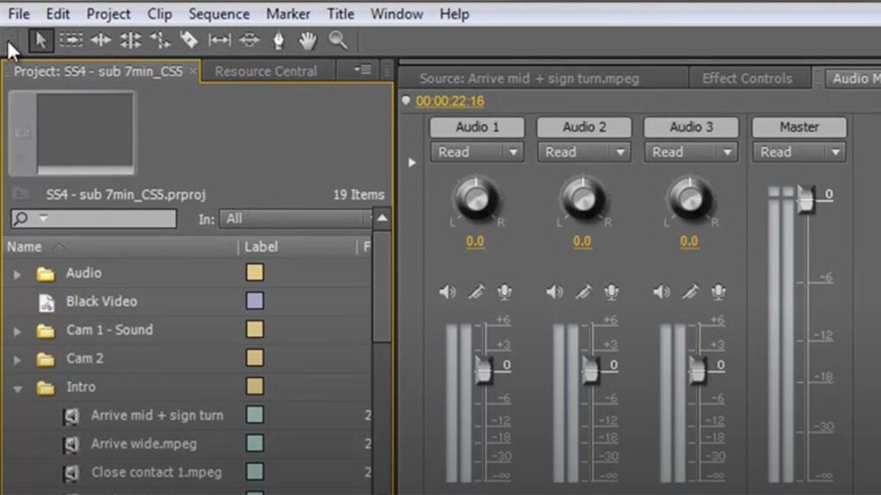Switch to Effect Controls tab
The width and height of the screenshot is (881, 495).
click(747, 78)
